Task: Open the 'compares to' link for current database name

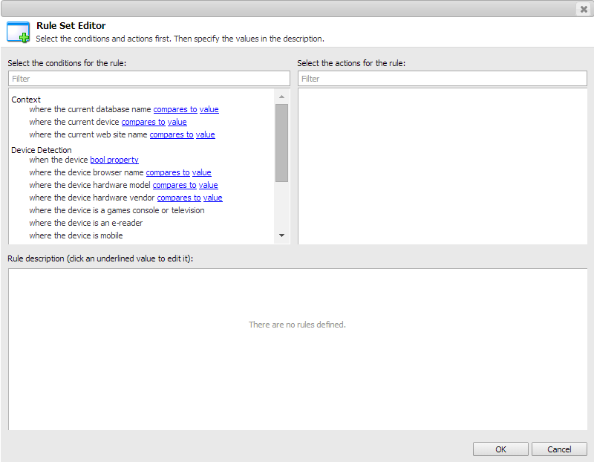Action: pos(175,109)
